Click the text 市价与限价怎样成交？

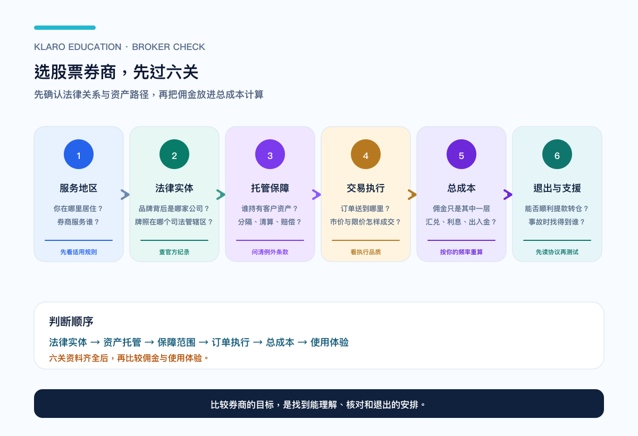click(x=366, y=222)
